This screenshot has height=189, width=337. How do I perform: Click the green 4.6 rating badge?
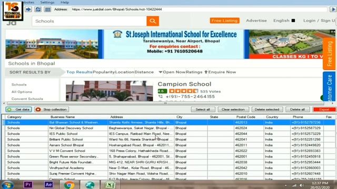point(162,91)
